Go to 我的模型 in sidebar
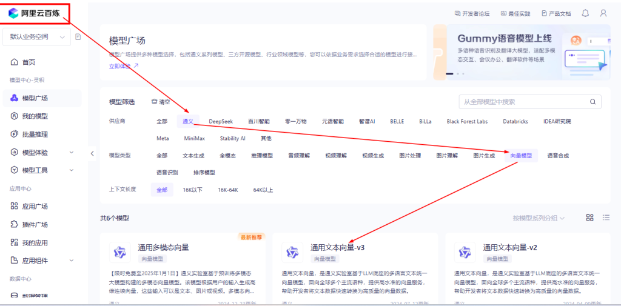 coord(35,116)
